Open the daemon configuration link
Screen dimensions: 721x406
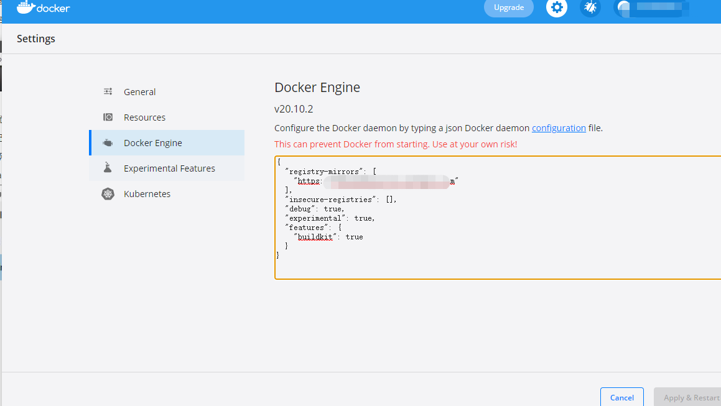tap(559, 128)
